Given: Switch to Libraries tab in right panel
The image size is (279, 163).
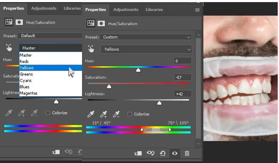Looking at the screenshot, I should [x=154, y=10].
